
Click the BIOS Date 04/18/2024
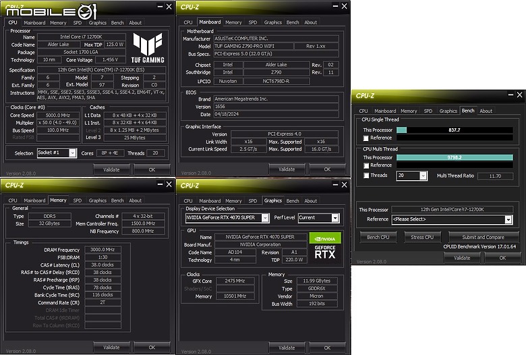[x=276, y=114]
